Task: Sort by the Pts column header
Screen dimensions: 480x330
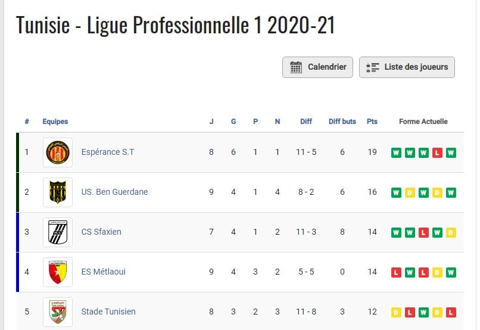Action: pos(372,122)
